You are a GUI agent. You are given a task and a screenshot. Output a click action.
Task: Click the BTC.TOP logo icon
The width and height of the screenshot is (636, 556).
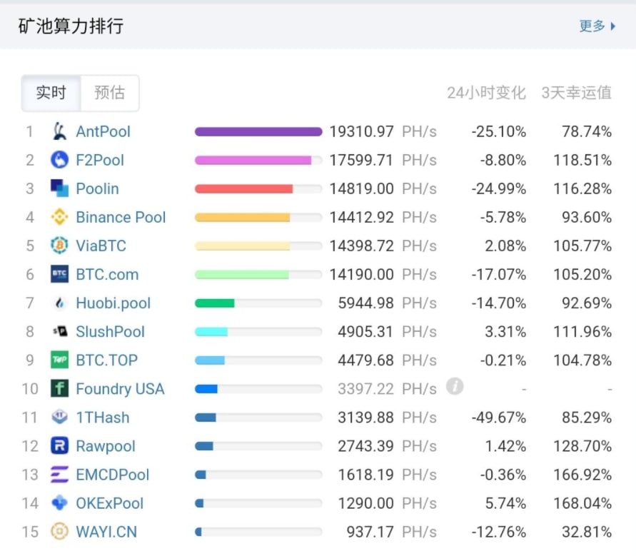coord(60,360)
